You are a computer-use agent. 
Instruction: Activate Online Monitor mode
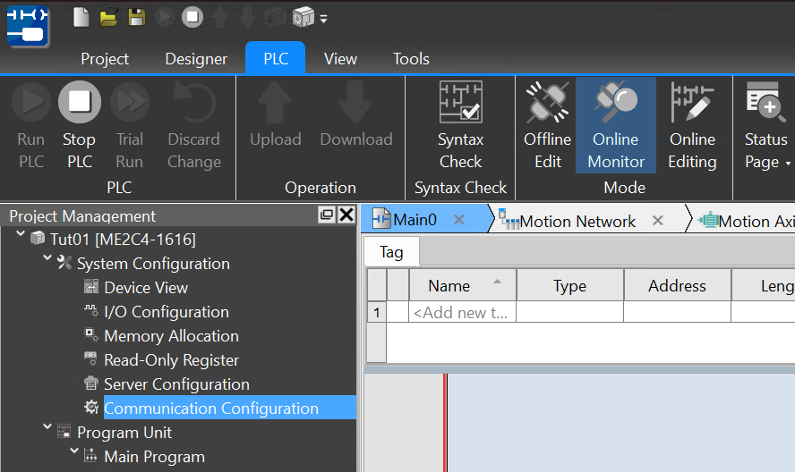tap(615, 125)
